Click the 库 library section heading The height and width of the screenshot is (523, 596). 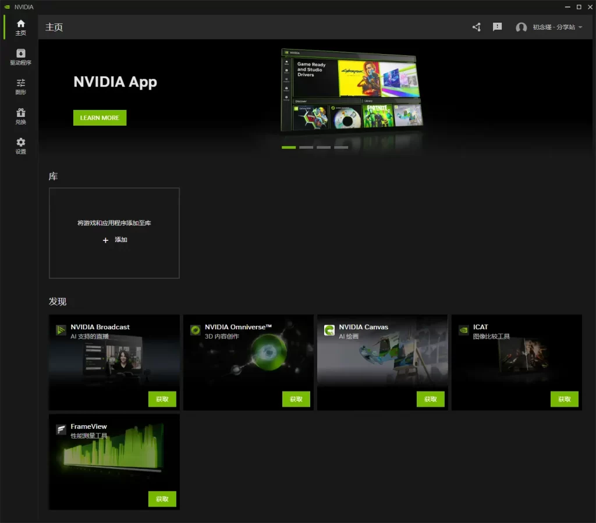coord(53,176)
